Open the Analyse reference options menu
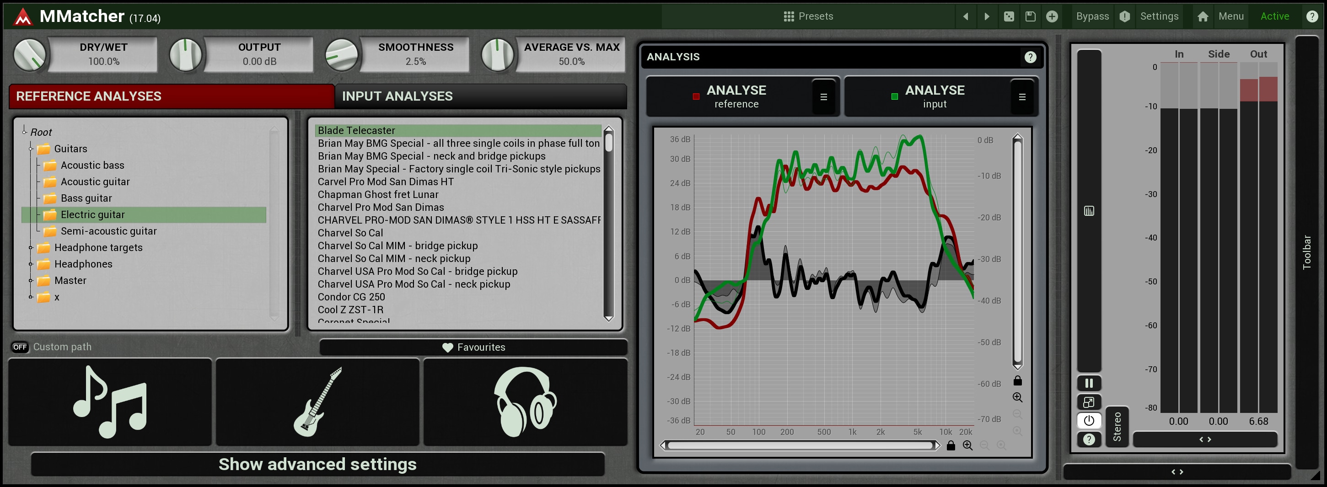Image resolution: width=1327 pixels, height=487 pixels. point(823,97)
